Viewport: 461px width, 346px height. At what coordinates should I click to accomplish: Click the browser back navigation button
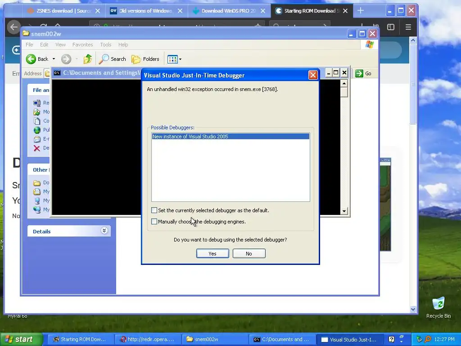14,27
